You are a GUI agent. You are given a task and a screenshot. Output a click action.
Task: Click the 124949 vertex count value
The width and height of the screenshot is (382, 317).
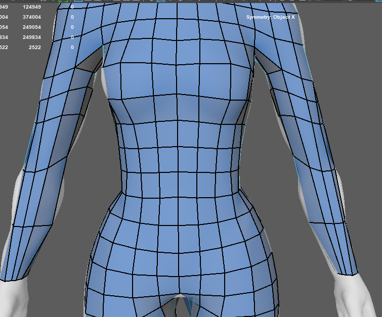pos(32,7)
